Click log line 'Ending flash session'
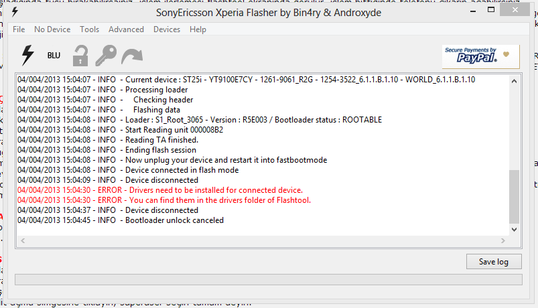Viewport: 538px width, 308px height. click(107, 150)
